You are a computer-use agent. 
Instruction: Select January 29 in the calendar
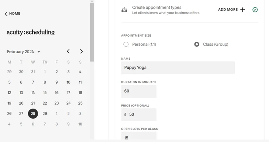coord(9,72)
